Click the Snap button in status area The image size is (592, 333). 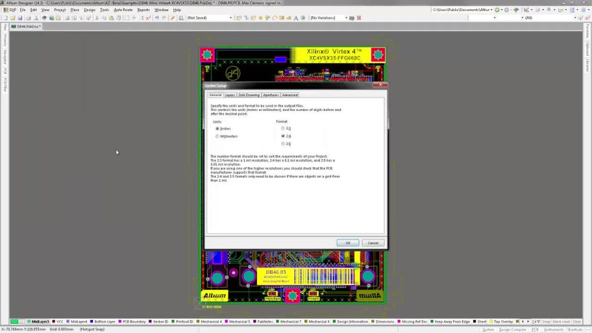(x=546, y=322)
